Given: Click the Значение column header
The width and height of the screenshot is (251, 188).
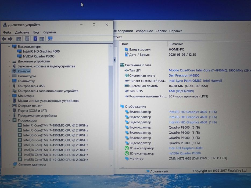Looking at the screenshot, I should tap(176, 44).
